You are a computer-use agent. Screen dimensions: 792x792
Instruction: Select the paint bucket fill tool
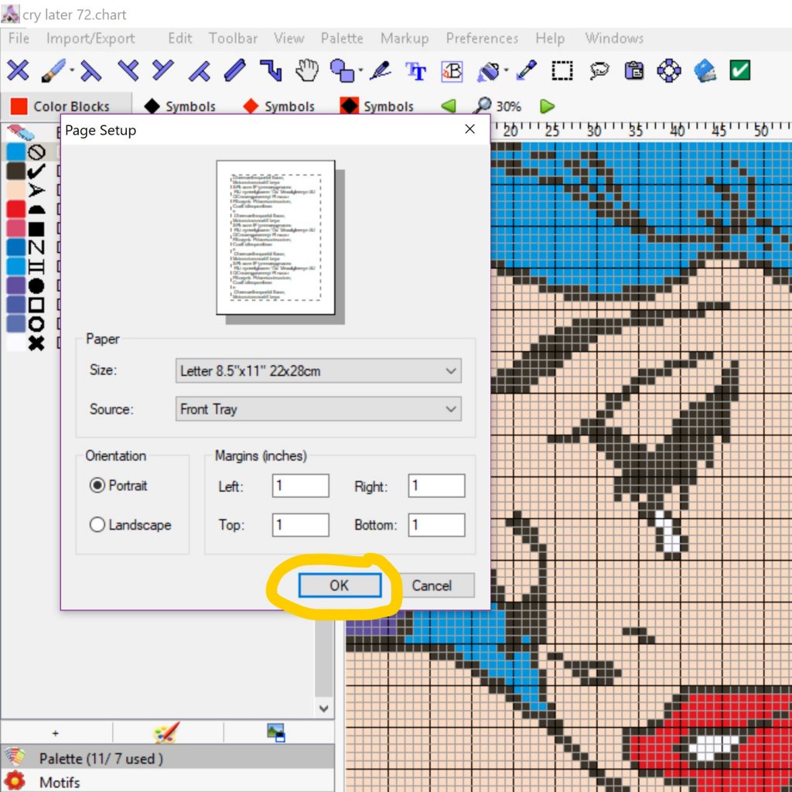tap(488, 71)
